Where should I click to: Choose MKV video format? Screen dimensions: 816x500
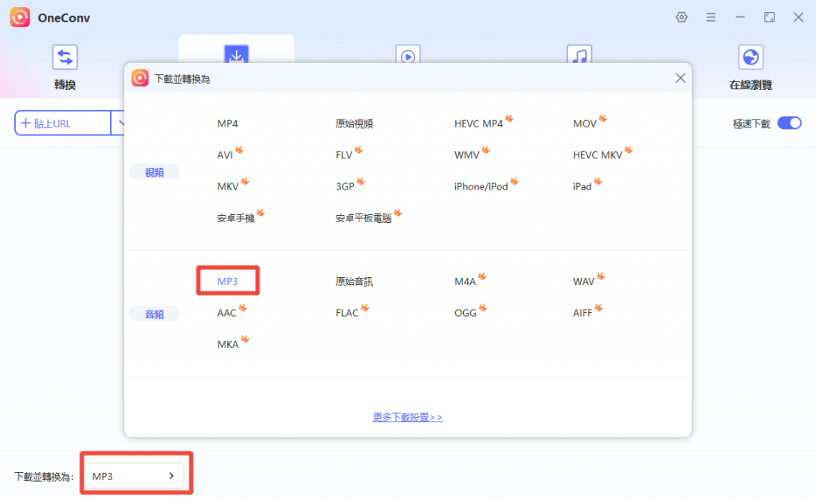(228, 186)
